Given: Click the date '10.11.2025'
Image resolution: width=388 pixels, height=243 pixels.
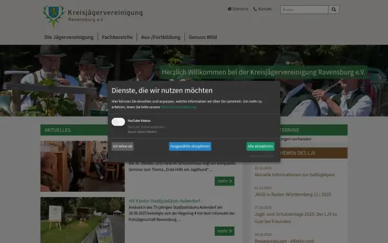Looking at the screenshot, I should click(x=263, y=168).
